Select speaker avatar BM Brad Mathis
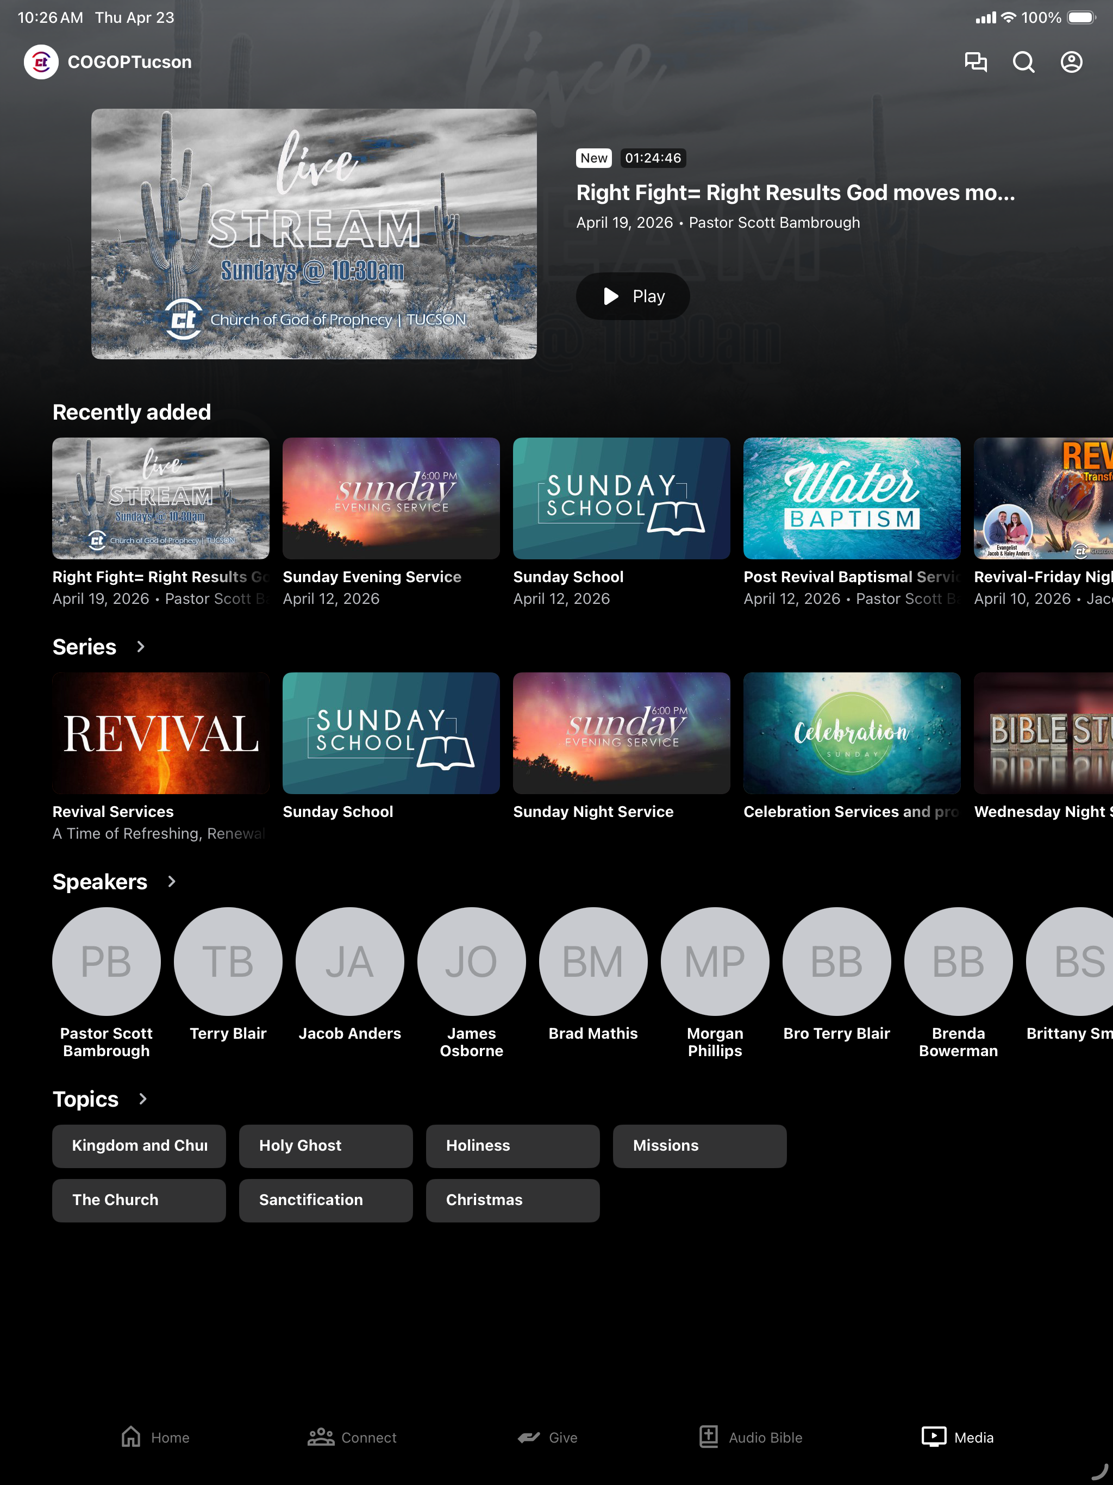 (x=593, y=962)
